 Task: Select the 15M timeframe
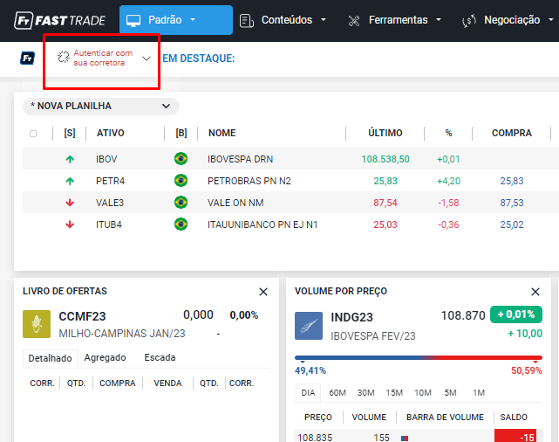pyautogui.click(x=394, y=393)
